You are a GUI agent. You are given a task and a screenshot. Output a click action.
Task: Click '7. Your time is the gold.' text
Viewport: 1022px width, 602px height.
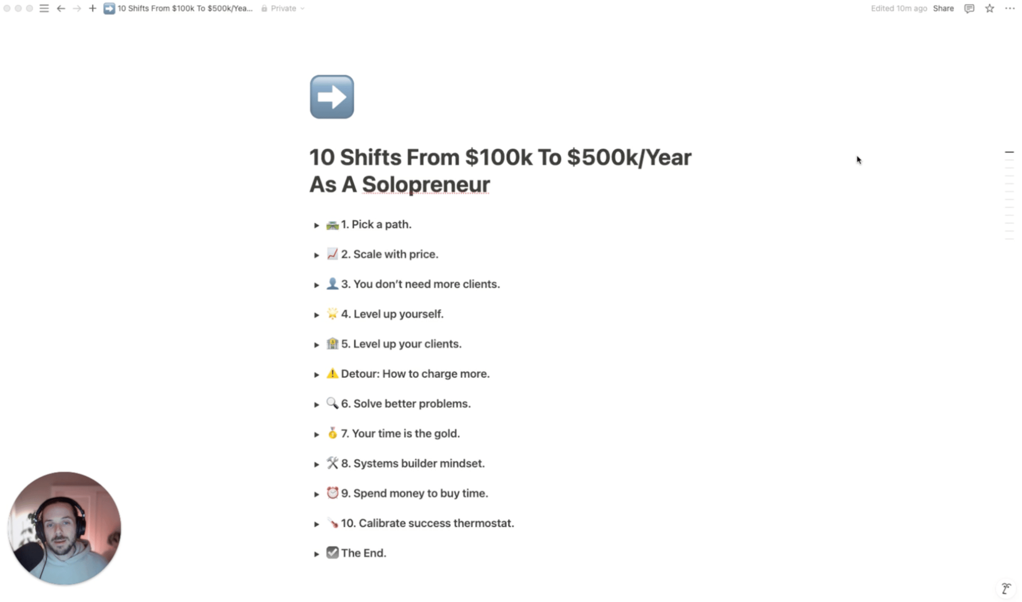400,433
